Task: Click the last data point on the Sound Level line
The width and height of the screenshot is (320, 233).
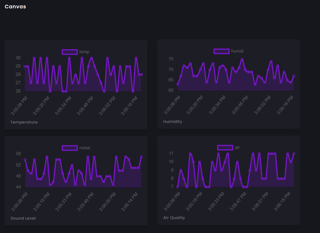Action: coord(141,156)
